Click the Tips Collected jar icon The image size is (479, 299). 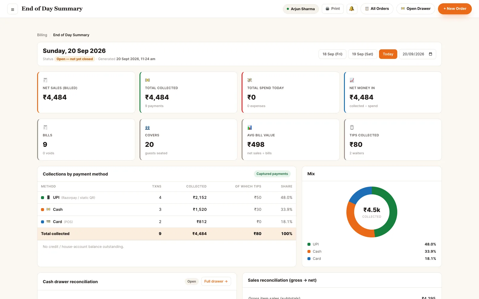[x=352, y=127]
